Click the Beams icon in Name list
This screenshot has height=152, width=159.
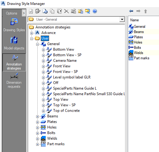pos(131,32)
